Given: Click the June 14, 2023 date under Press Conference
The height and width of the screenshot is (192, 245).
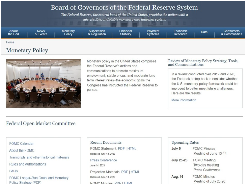Looking at the screenshot, I should (98, 165).
